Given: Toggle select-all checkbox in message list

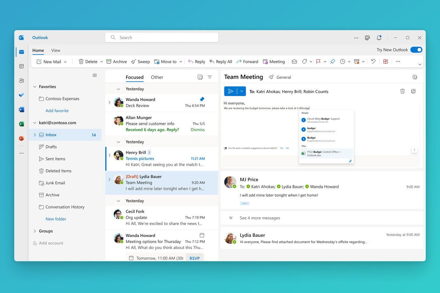Looking at the screenshot, I should coord(200,77).
